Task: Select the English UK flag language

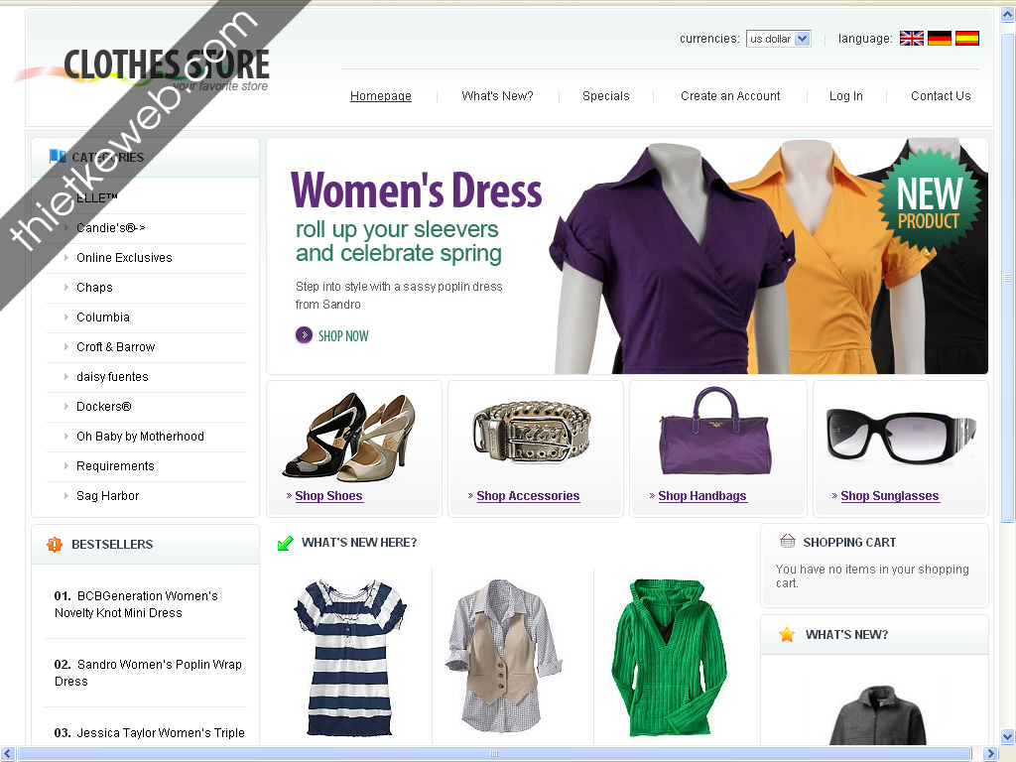Action: [x=911, y=39]
